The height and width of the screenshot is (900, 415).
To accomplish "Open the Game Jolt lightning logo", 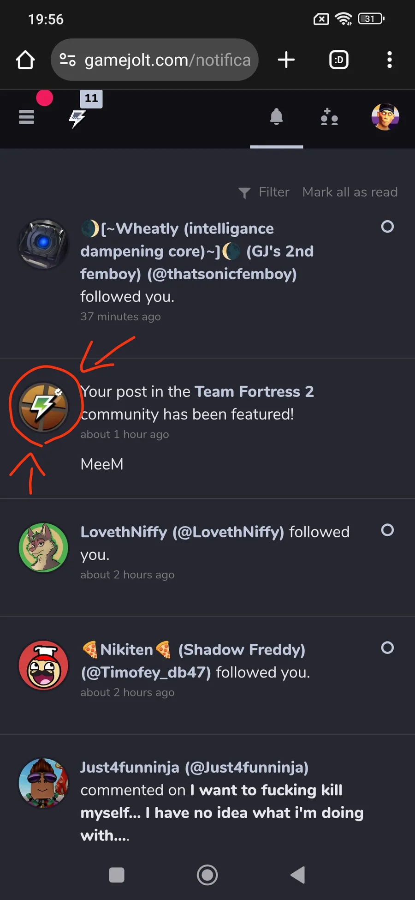I will [77, 118].
